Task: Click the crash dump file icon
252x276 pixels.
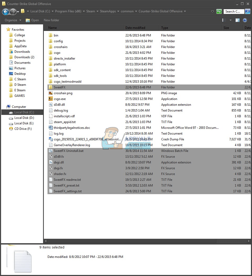Action: pyautogui.click(x=51, y=139)
